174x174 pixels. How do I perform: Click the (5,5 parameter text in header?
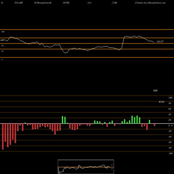(89, 3)
